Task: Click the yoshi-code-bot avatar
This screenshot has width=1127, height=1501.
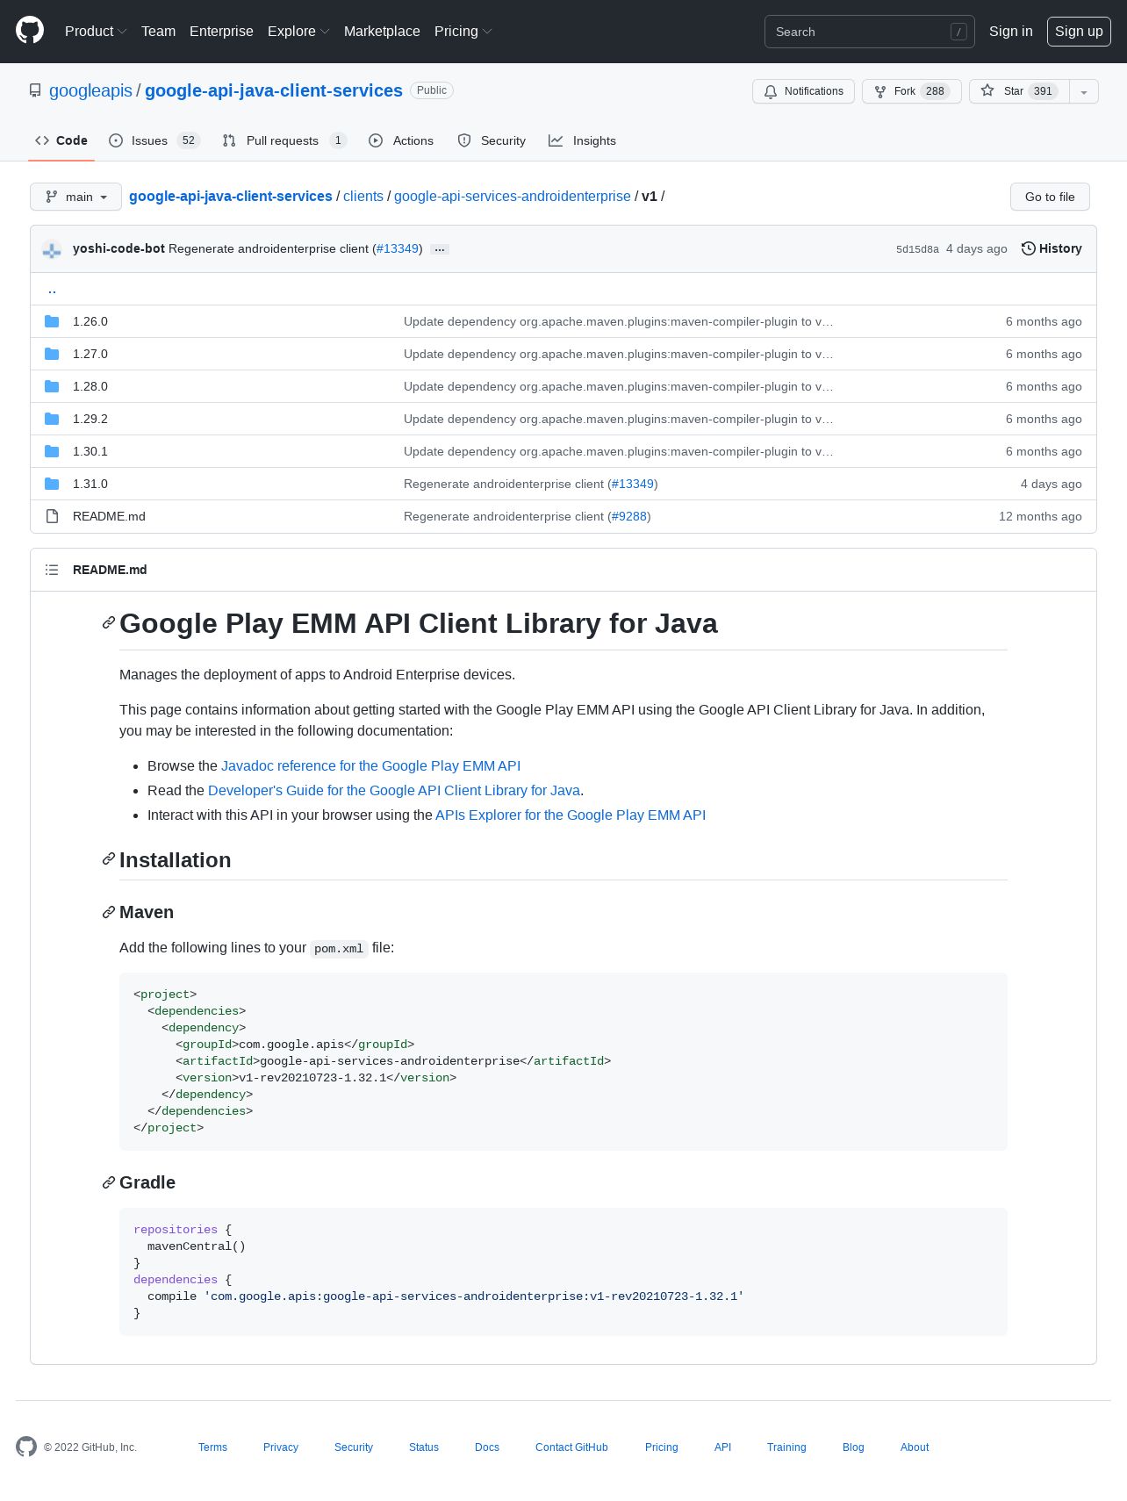Action: pyautogui.click(x=52, y=249)
